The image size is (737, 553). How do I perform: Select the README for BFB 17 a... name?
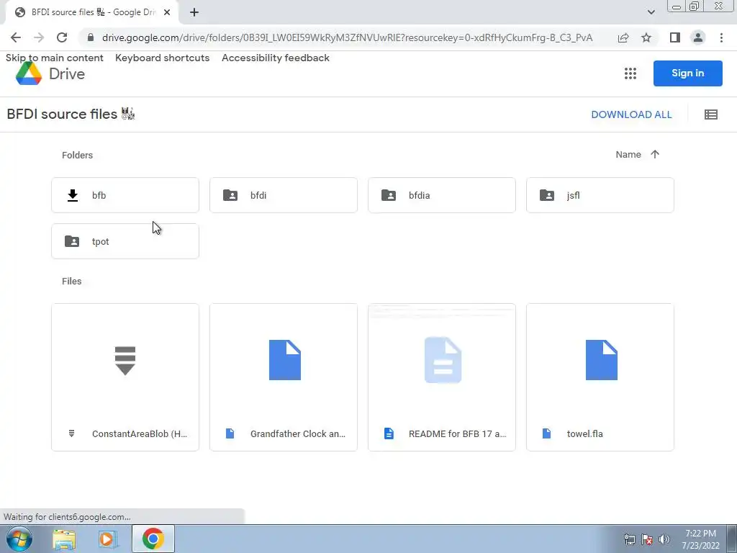pyautogui.click(x=457, y=434)
